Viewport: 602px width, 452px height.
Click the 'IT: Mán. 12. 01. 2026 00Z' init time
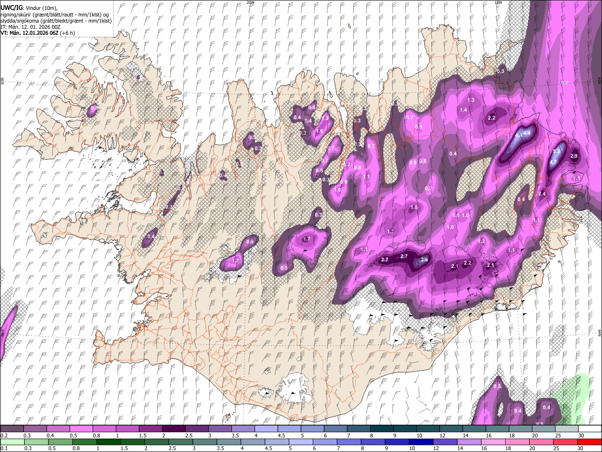tap(30, 27)
